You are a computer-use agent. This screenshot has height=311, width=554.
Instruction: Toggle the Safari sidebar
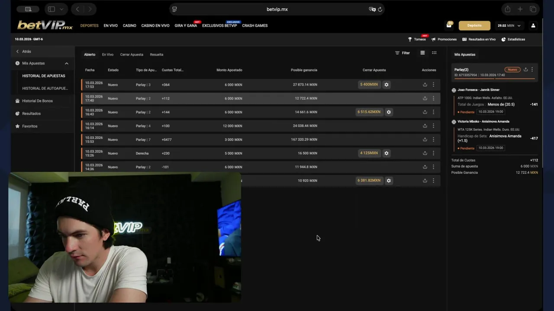pyautogui.click(x=51, y=9)
